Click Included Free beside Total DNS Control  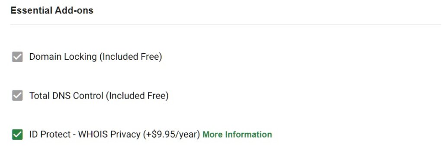tap(137, 96)
